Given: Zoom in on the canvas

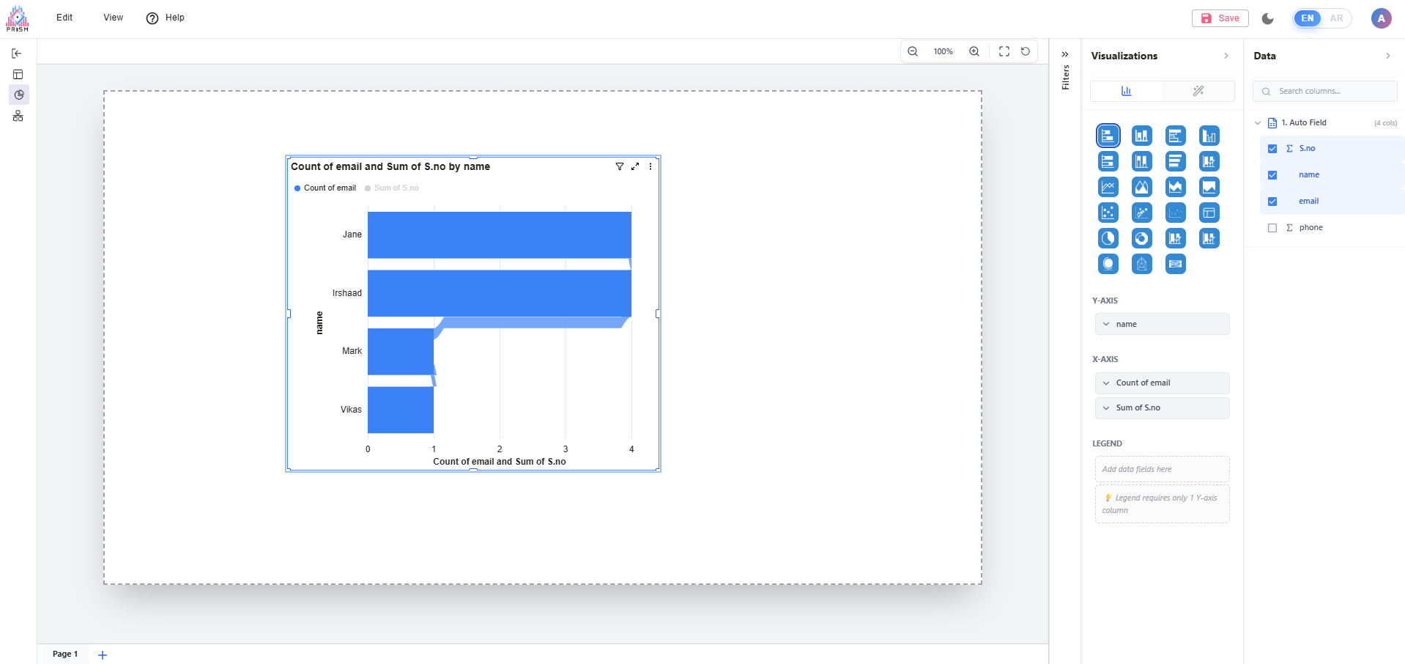Looking at the screenshot, I should point(974,51).
